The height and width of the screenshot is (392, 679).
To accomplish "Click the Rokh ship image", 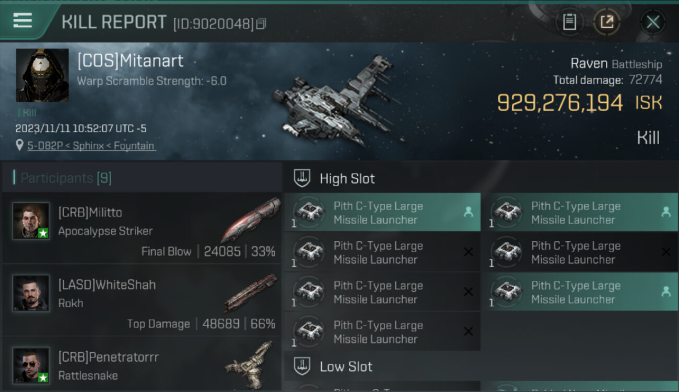I will 251,292.
